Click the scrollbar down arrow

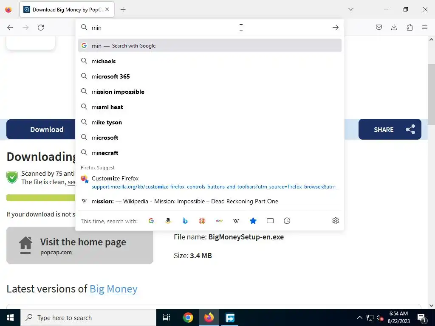(x=431, y=306)
